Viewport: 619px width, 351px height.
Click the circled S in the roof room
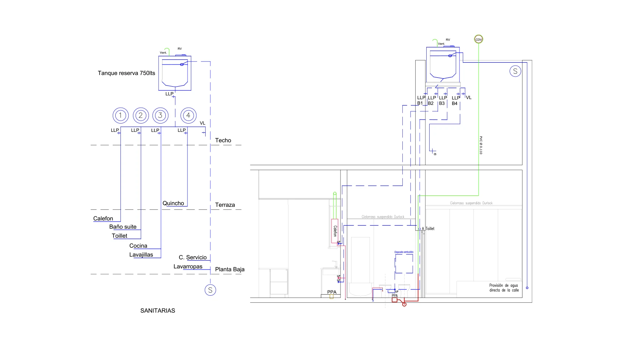click(515, 71)
